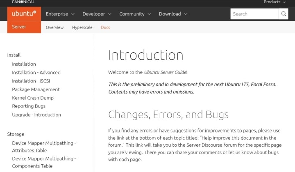Switch to the Hyperscale tab
The image size is (295, 172).
(x=82, y=27)
